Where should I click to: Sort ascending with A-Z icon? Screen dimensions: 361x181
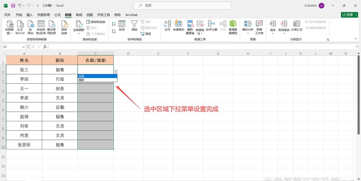tap(114, 24)
